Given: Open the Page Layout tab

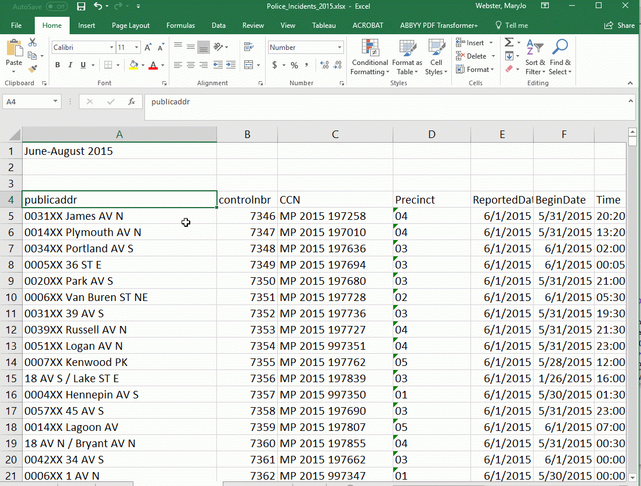Looking at the screenshot, I should coord(131,26).
